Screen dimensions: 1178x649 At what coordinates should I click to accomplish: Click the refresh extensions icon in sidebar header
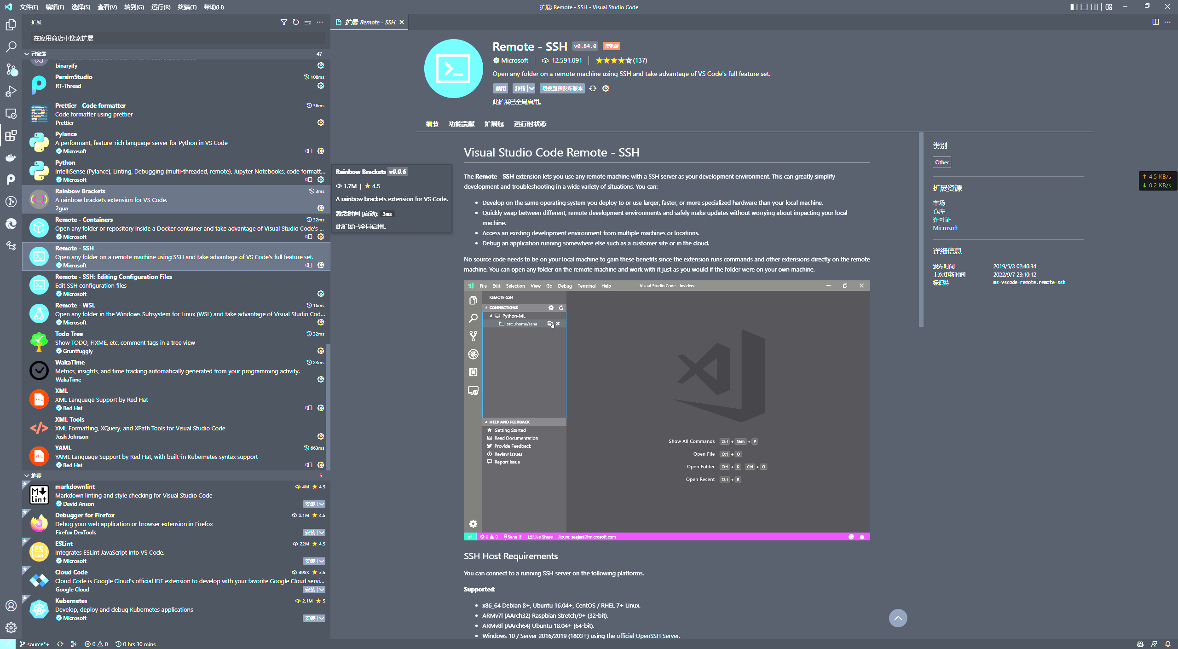pos(296,22)
